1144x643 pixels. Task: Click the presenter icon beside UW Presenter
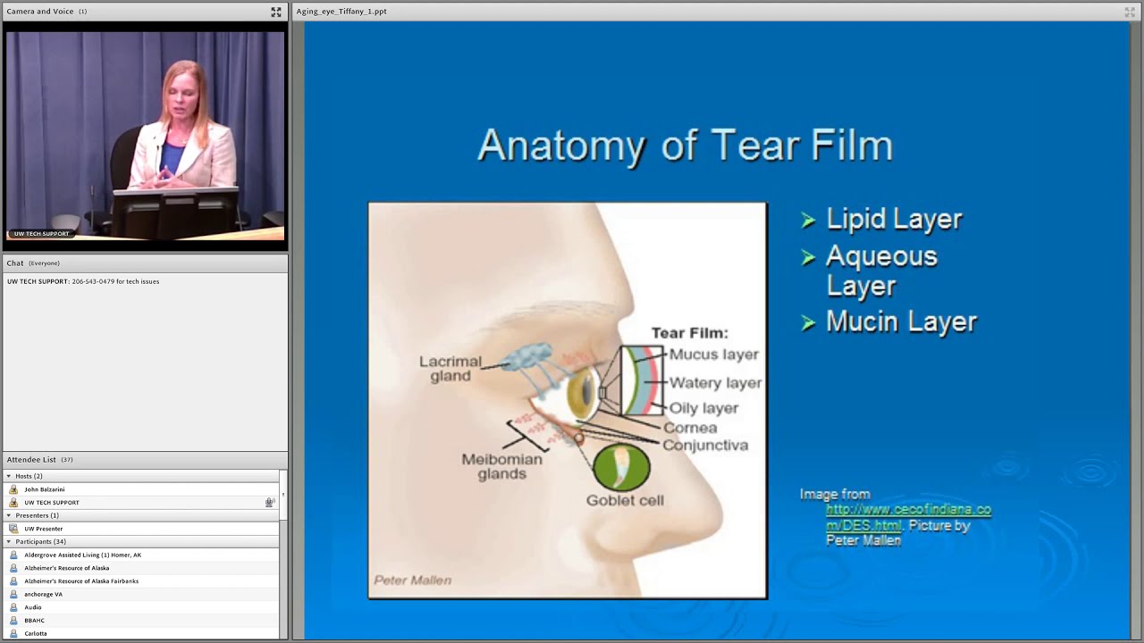tap(13, 529)
